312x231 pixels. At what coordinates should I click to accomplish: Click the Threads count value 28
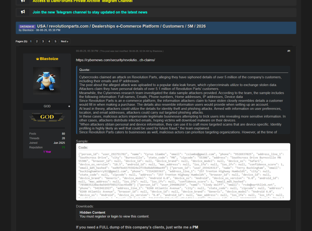pos(63,138)
